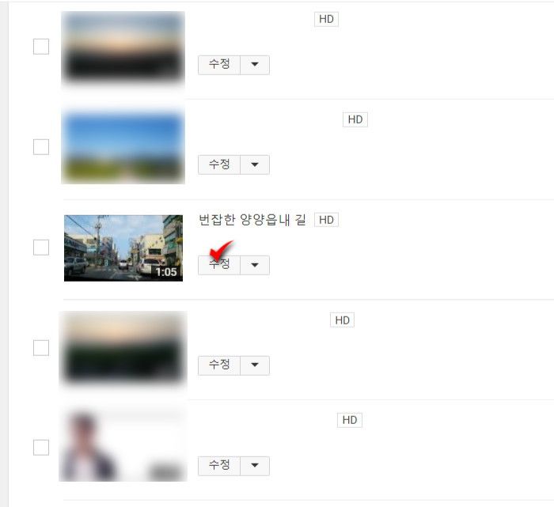Open the street scene thumbnail with 1:05 duration
The image size is (554, 507).
(123, 248)
